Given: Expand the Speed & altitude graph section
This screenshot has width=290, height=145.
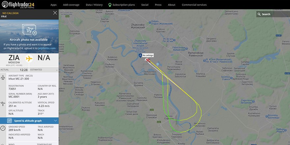Looking at the screenshot, I should 29,121.
